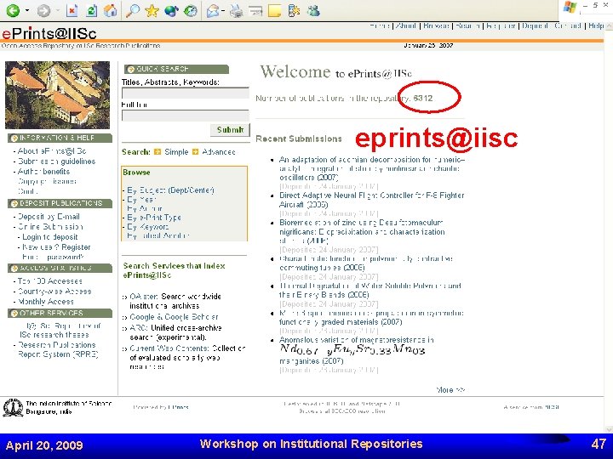Click the orange icon beside Advanced search

[x=196, y=152]
